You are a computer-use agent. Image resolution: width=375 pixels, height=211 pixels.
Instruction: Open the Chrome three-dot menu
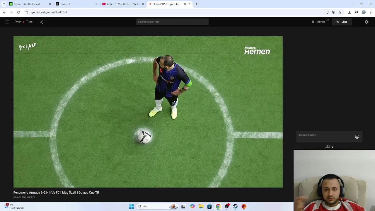371,12
